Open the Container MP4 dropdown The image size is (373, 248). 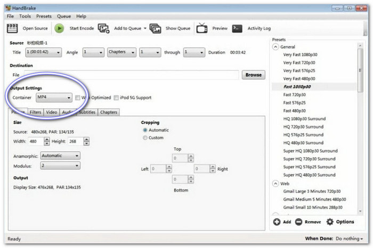click(x=54, y=98)
